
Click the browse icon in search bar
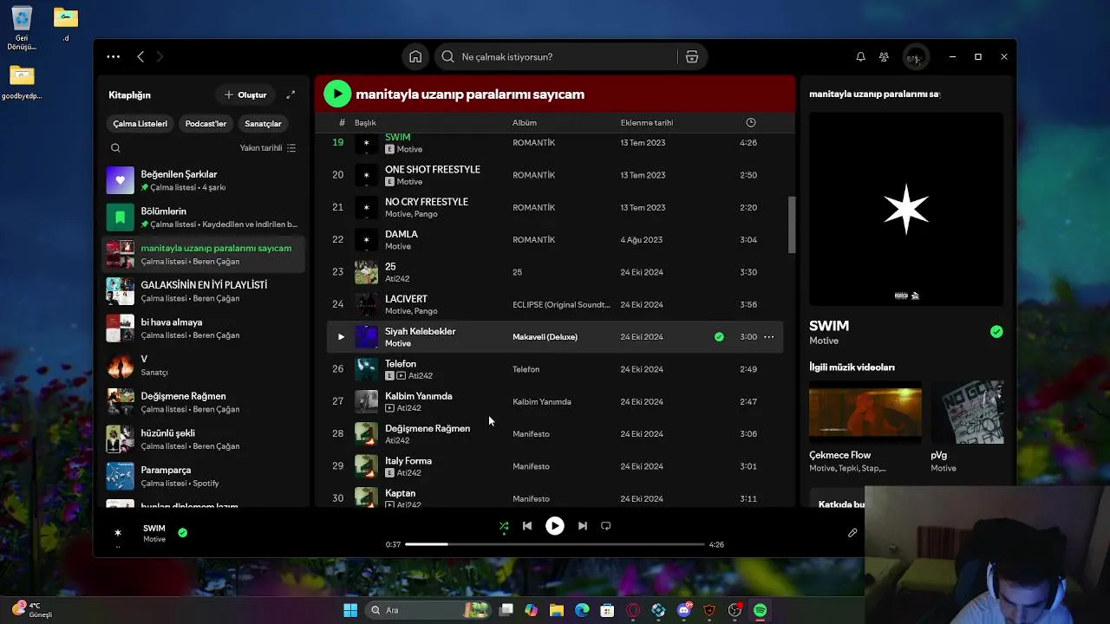[x=692, y=56]
